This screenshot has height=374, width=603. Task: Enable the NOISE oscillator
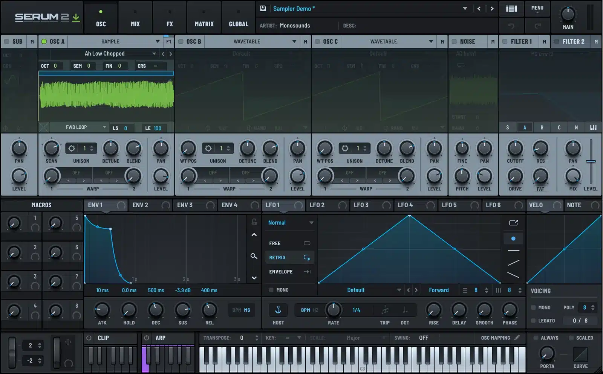tap(454, 41)
